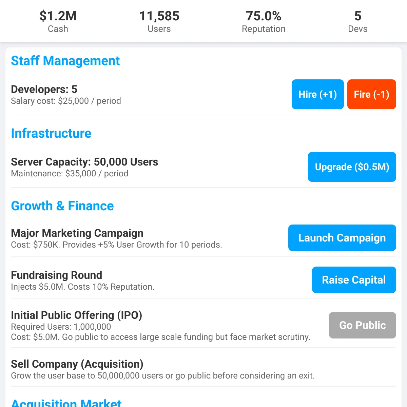Screen dimensions: 407x407
Task: Select the Server Capacity: 50,000 Users label
Action: click(84, 162)
